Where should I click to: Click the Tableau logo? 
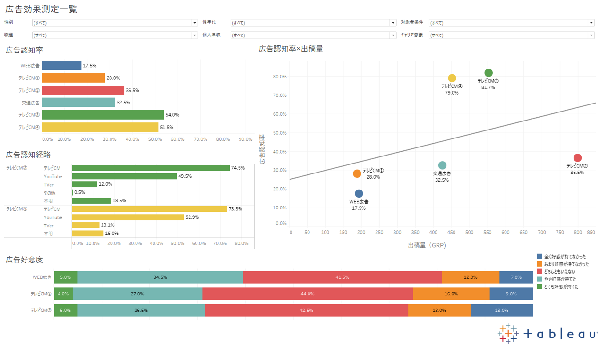point(548,333)
